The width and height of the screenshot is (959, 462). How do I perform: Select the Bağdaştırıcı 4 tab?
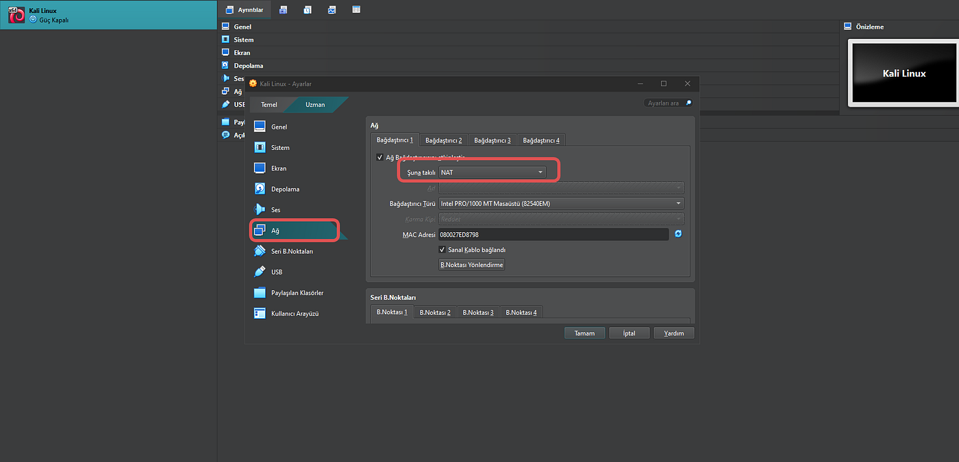point(541,140)
